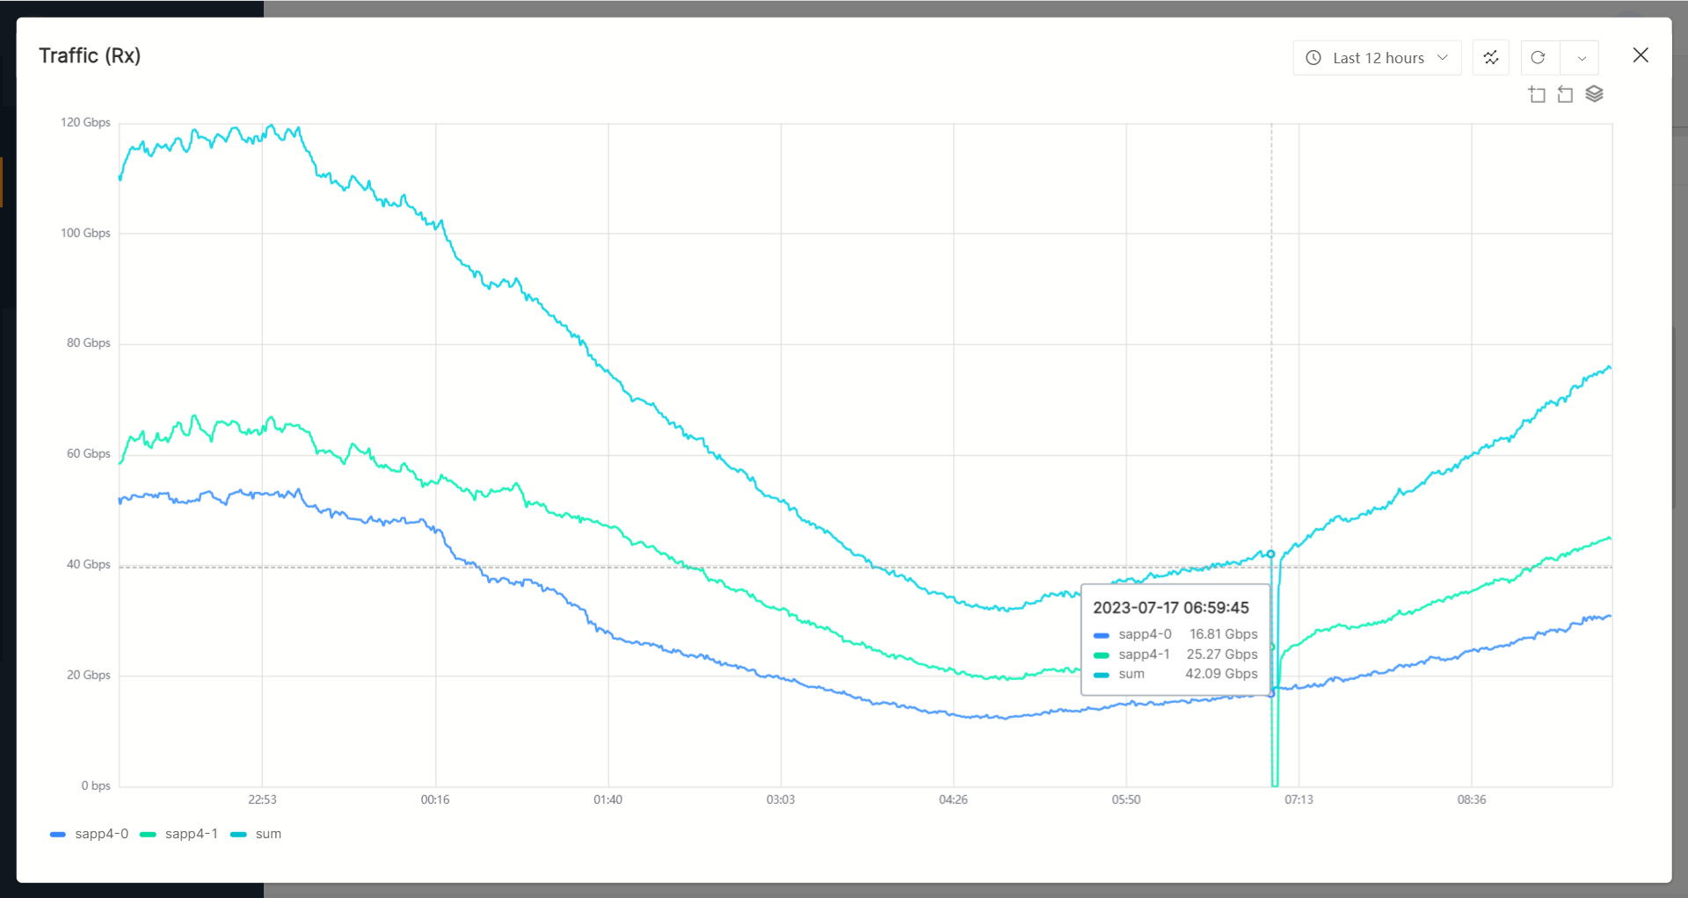The height and width of the screenshot is (898, 1688).
Task: Expand the auto-refresh interval dropdown arrow
Action: tap(1582, 58)
